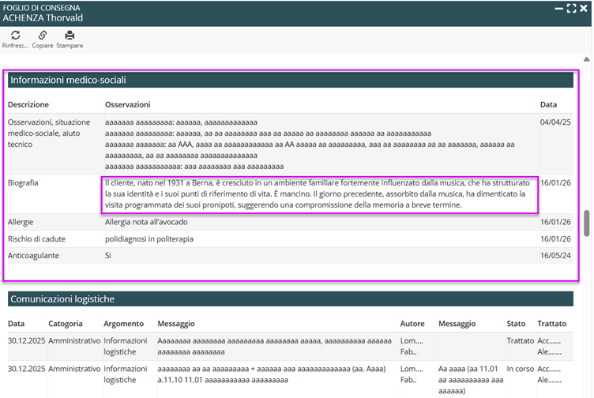
Task: Maximize the Foglio di consegna window
Action: point(571,8)
